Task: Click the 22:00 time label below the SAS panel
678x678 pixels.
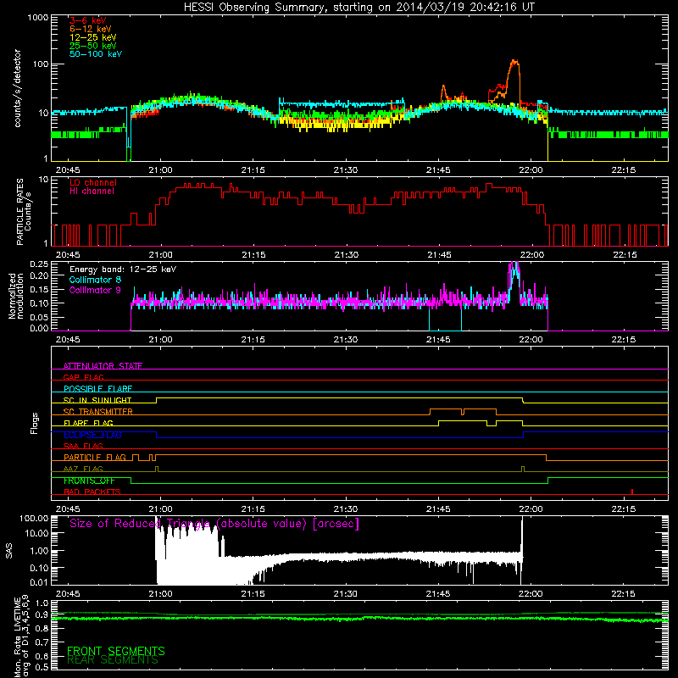Action: (531, 594)
